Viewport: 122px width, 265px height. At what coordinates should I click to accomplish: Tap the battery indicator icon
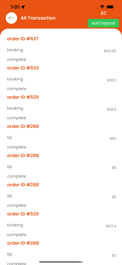[x=111, y=7]
